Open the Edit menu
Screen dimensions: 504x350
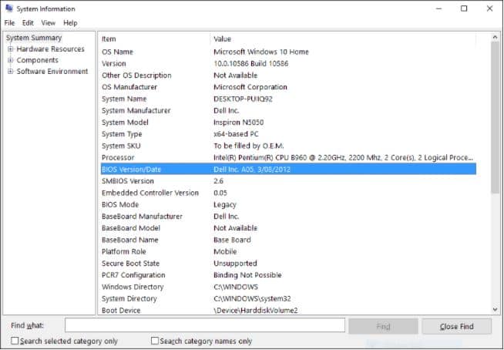tap(28, 23)
